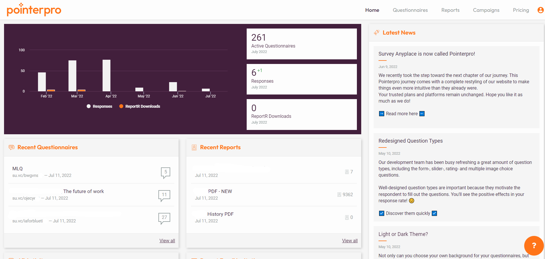Open the su.vc/ojecye short link
Image resolution: width=545 pixels, height=259 pixels.
24,198
